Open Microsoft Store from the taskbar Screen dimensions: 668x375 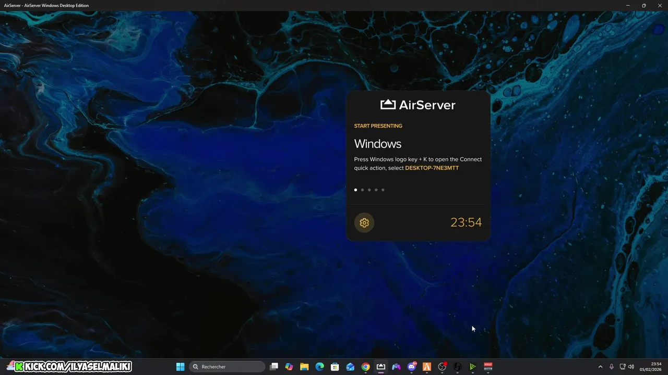click(x=335, y=367)
